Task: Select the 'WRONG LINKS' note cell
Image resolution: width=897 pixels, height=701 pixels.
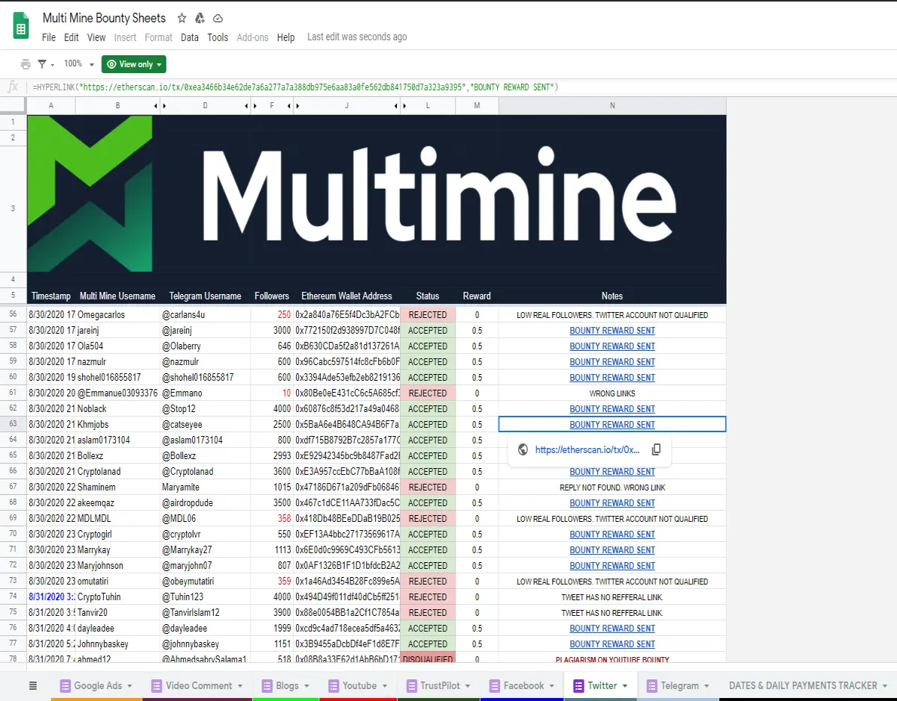Action: click(612, 393)
